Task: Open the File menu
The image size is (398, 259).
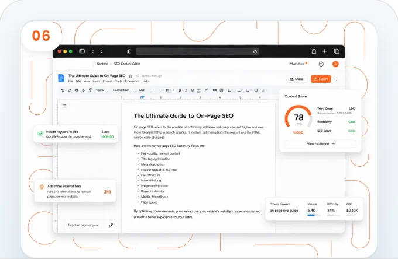Action: pyautogui.click(x=71, y=81)
